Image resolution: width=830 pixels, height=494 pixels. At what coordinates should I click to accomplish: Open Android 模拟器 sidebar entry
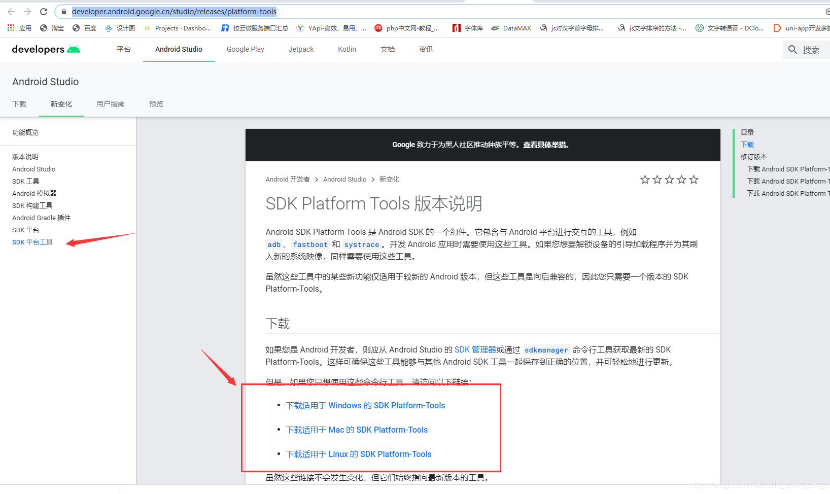pos(34,193)
